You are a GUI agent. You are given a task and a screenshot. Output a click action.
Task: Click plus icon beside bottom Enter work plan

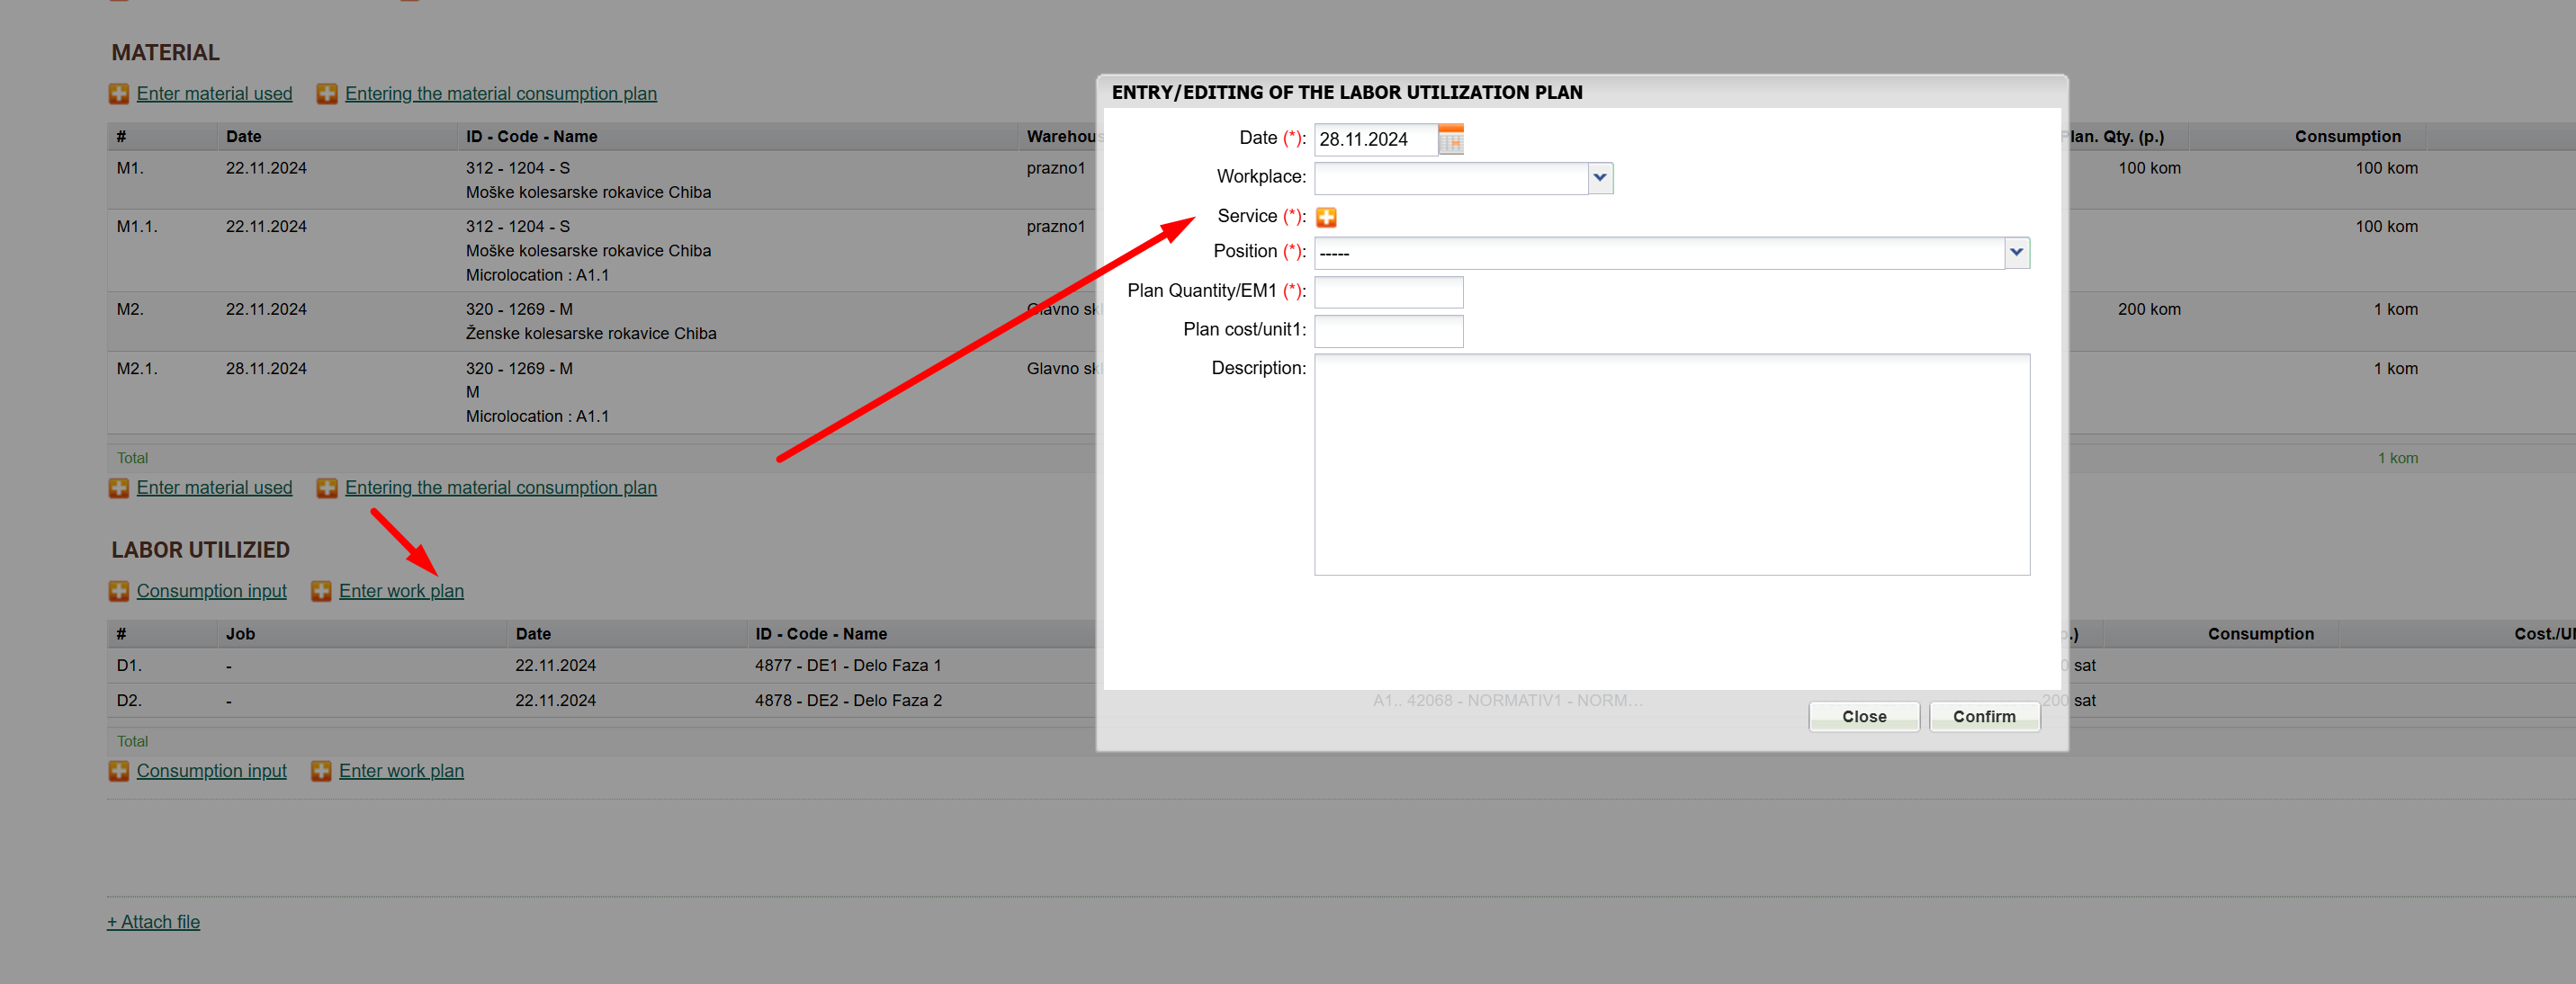point(321,771)
